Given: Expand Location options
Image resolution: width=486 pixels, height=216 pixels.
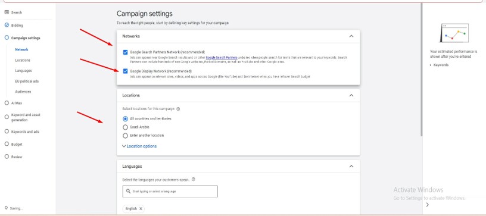Looking at the screenshot, I should coord(139,146).
